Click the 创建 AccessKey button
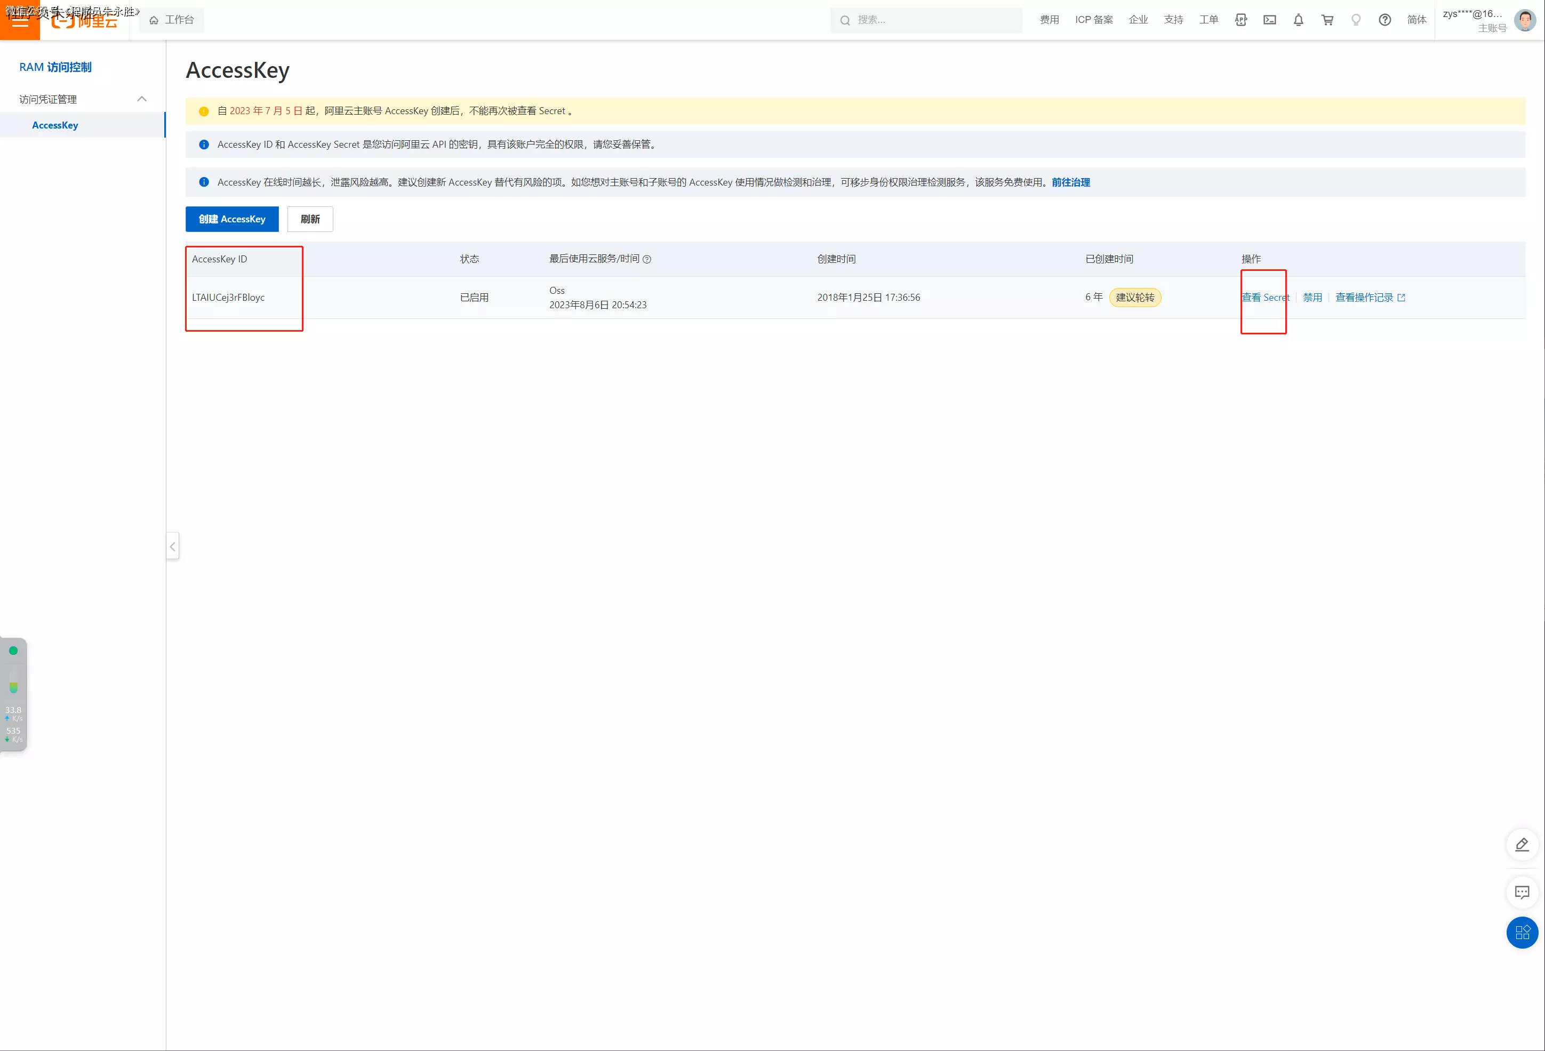The image size is (1545, 1051). (x=231, y=219)
